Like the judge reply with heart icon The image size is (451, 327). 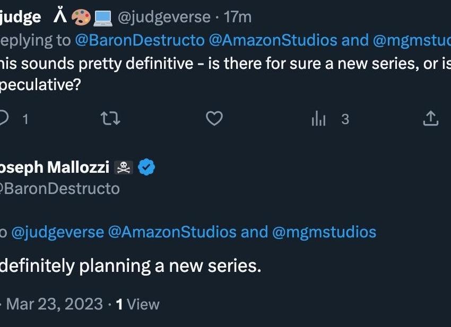click(x=214, y=119)
